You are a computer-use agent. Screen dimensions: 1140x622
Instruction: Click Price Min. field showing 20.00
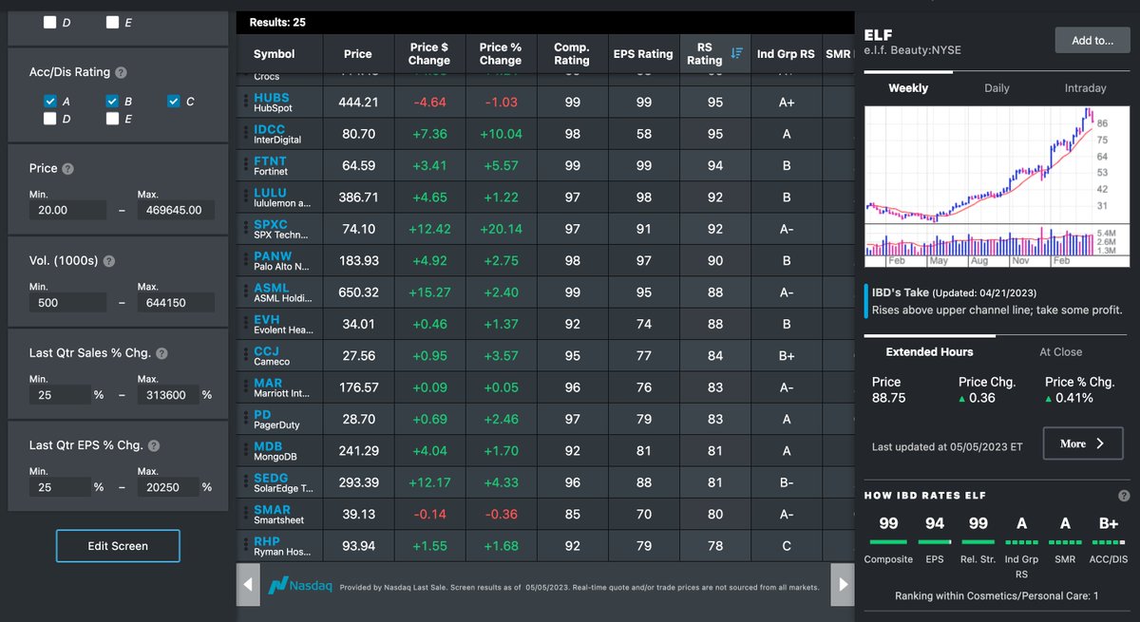click(67, 210)
